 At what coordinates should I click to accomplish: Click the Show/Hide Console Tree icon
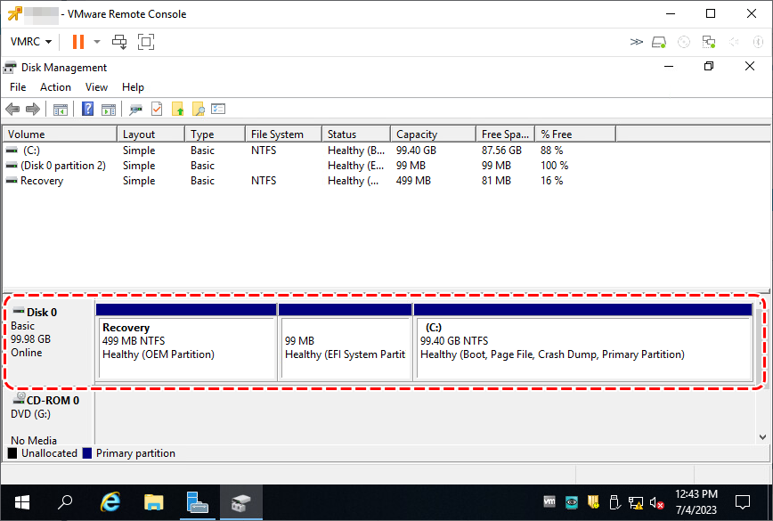[x=61, y=109]
